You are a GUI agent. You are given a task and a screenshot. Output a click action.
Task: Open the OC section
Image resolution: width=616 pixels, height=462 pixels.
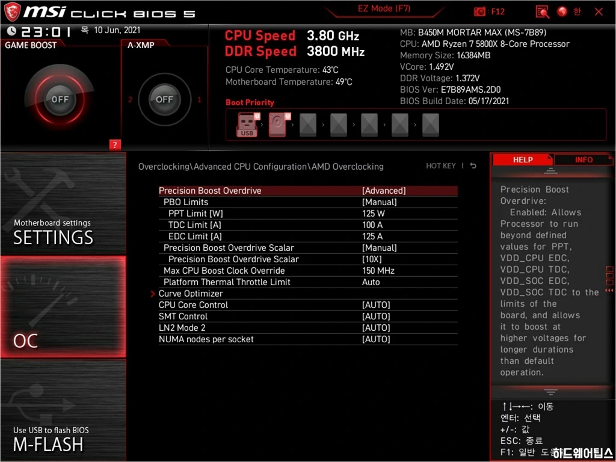[63, 307]
